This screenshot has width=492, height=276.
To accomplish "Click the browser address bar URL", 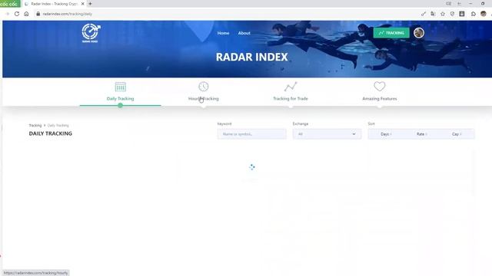I will click(67, 14).
